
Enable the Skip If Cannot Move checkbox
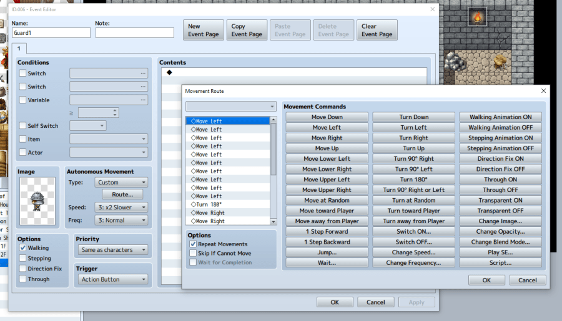click(x=194, y=254)
